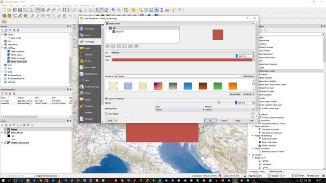This screenshot has height=183, width=326.
Task: Open the Statistical Summary sigma icon
Action: 162,10
